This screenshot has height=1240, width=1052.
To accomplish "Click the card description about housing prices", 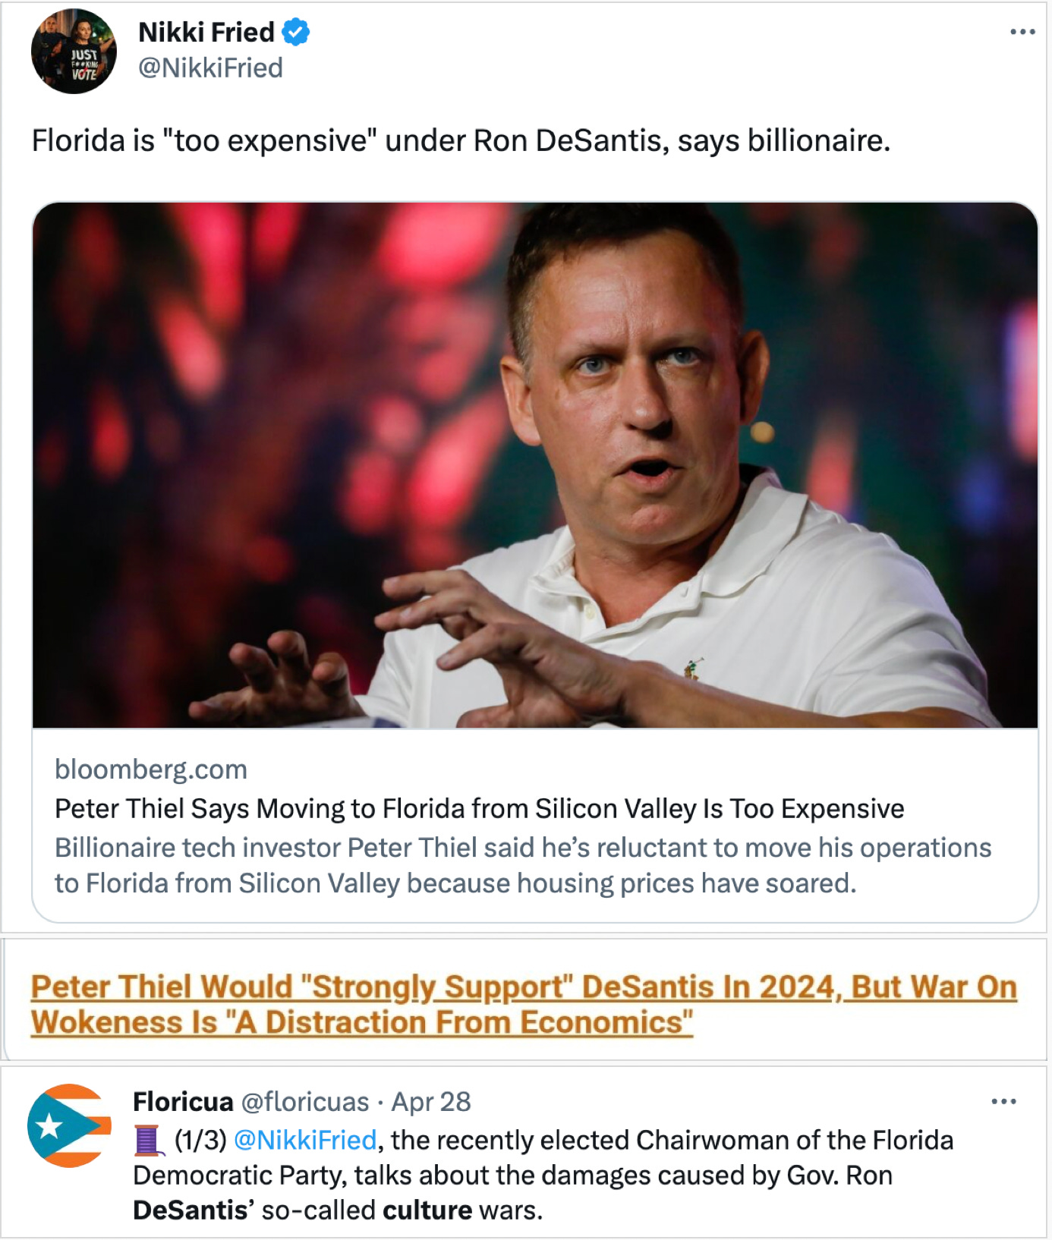I will [x=522, y=865].
